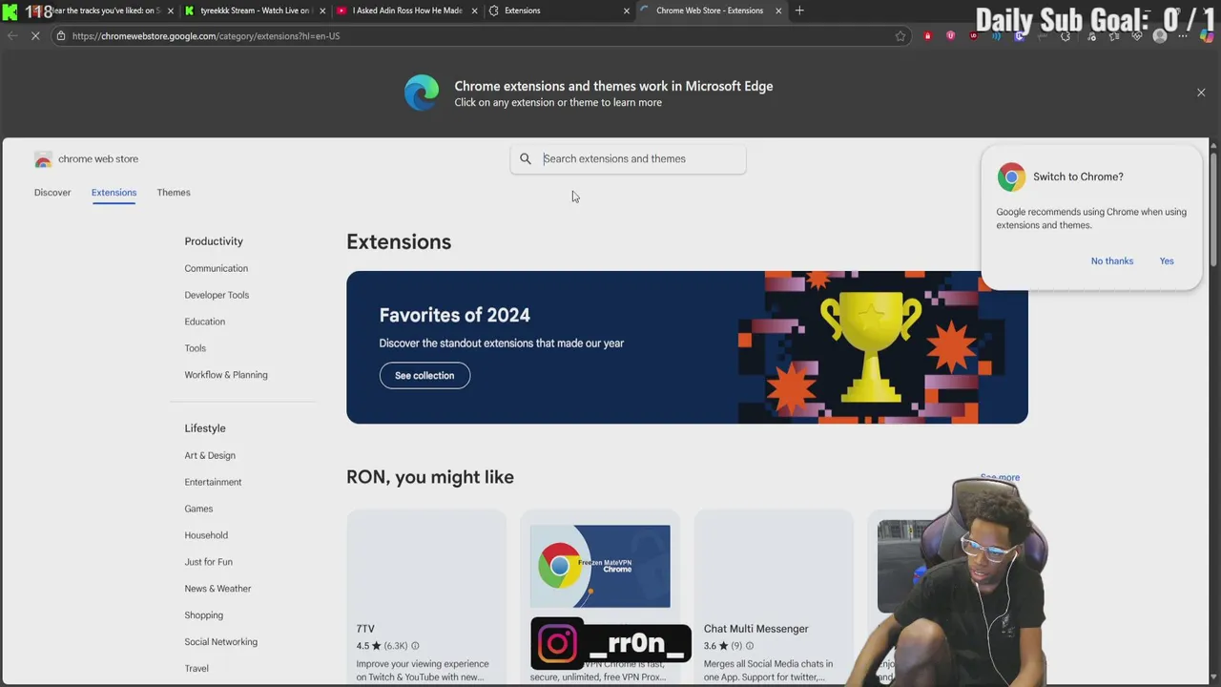Stop loading page button in browser toolbar
1221x687 pixels.
click(x=35, y=36)
